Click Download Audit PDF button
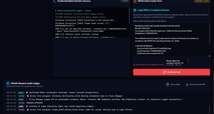214x114 pixels. tap(195, 84)
